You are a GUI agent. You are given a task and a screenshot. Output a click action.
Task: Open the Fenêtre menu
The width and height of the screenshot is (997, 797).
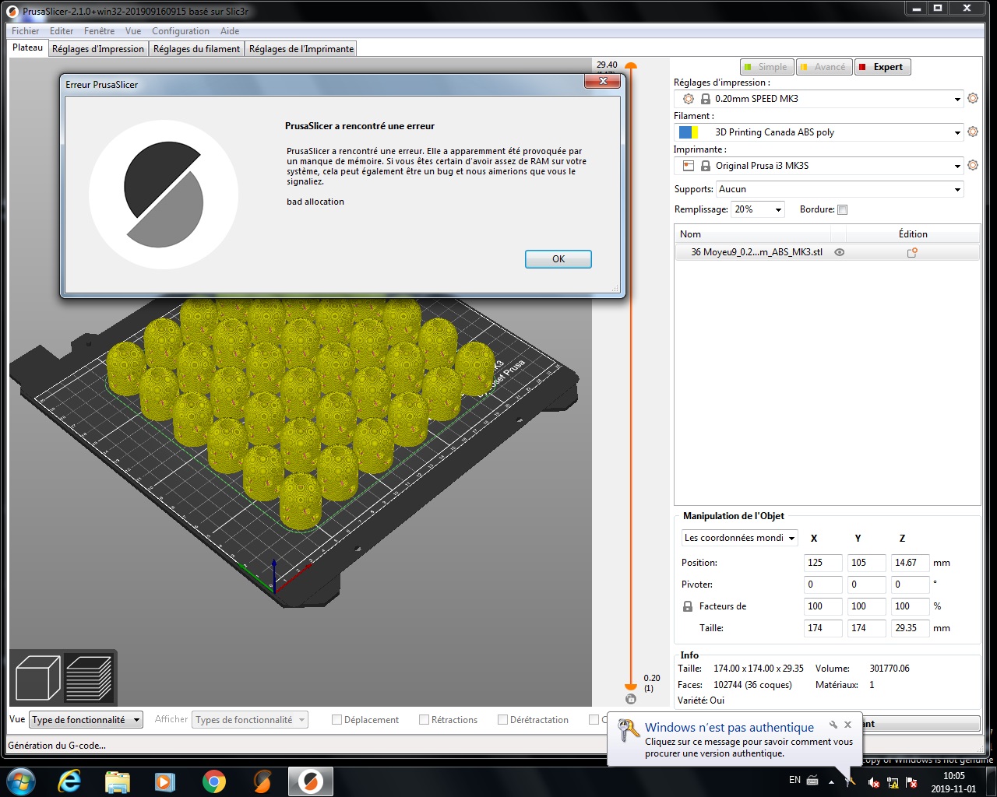coord(99,31)
